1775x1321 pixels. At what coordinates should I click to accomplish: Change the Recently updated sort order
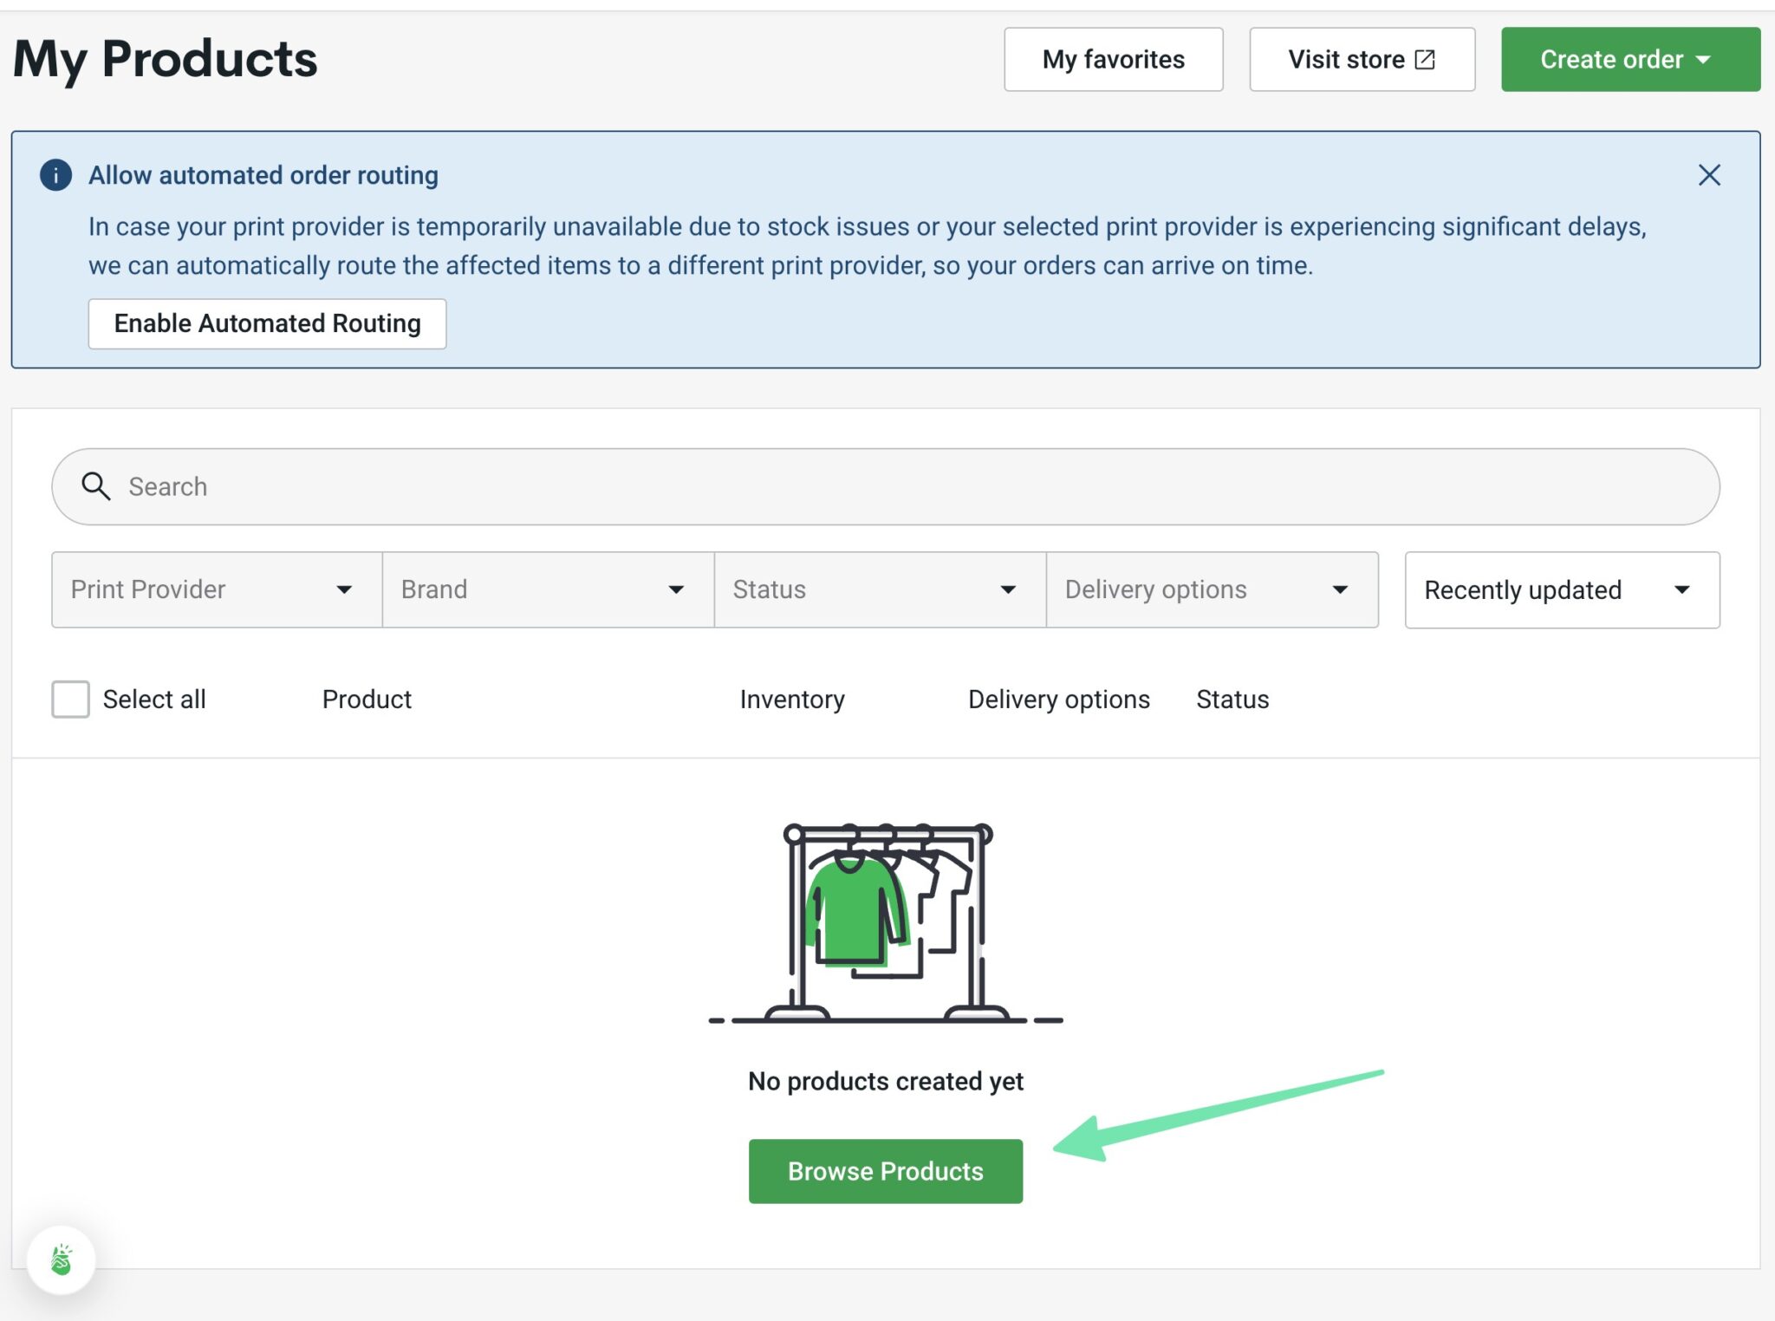[x=1561, y=589]
